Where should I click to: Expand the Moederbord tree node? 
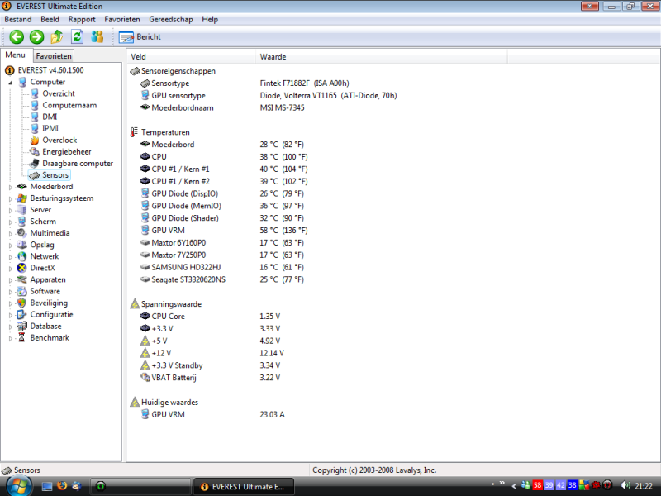(11, 187)
